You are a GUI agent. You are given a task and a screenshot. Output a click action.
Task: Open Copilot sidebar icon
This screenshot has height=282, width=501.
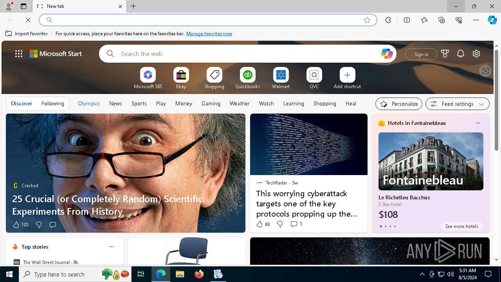492,20
